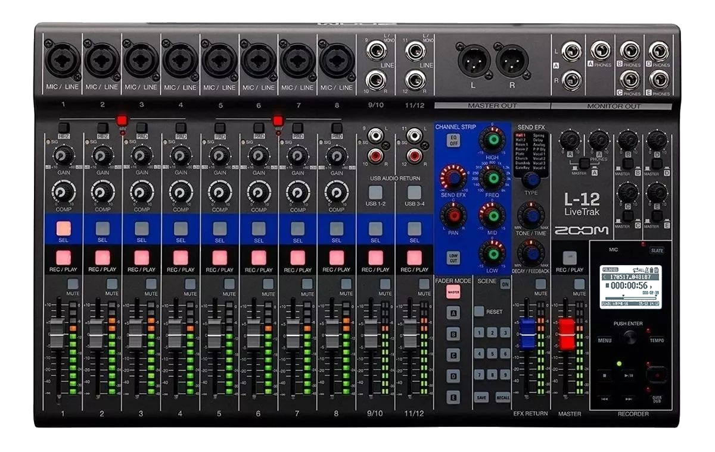Viewport: 715px width, 452px height.
Task: Open the recorder MENU button
Action: click(x=604, y=341)
